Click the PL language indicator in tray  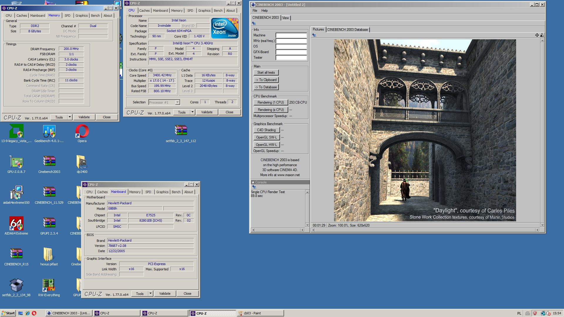(x=519, y=313)
